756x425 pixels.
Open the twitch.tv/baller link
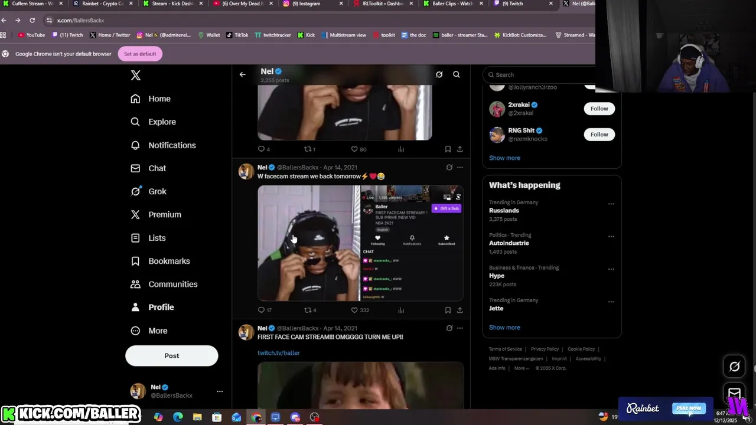click(279, 353)
